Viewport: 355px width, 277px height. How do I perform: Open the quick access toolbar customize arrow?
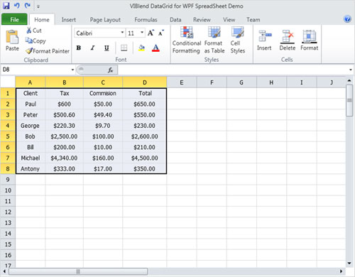pos(38,6)
